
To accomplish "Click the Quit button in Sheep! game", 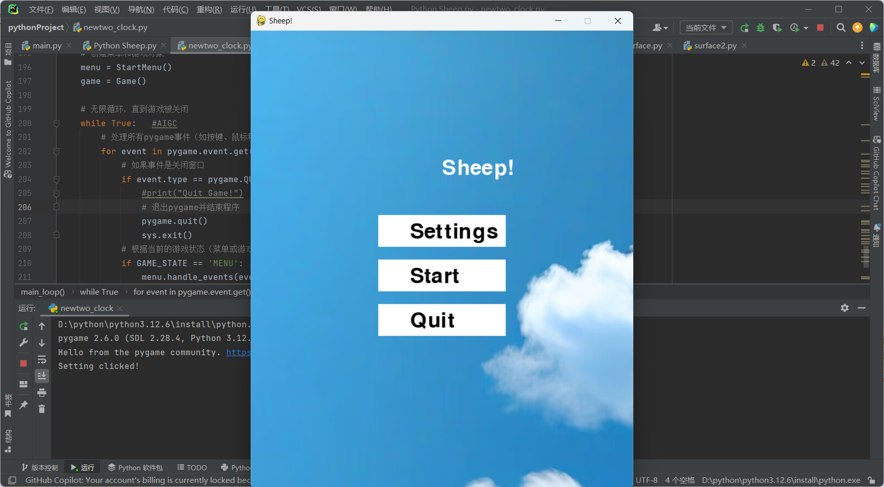I will [441, 320].
